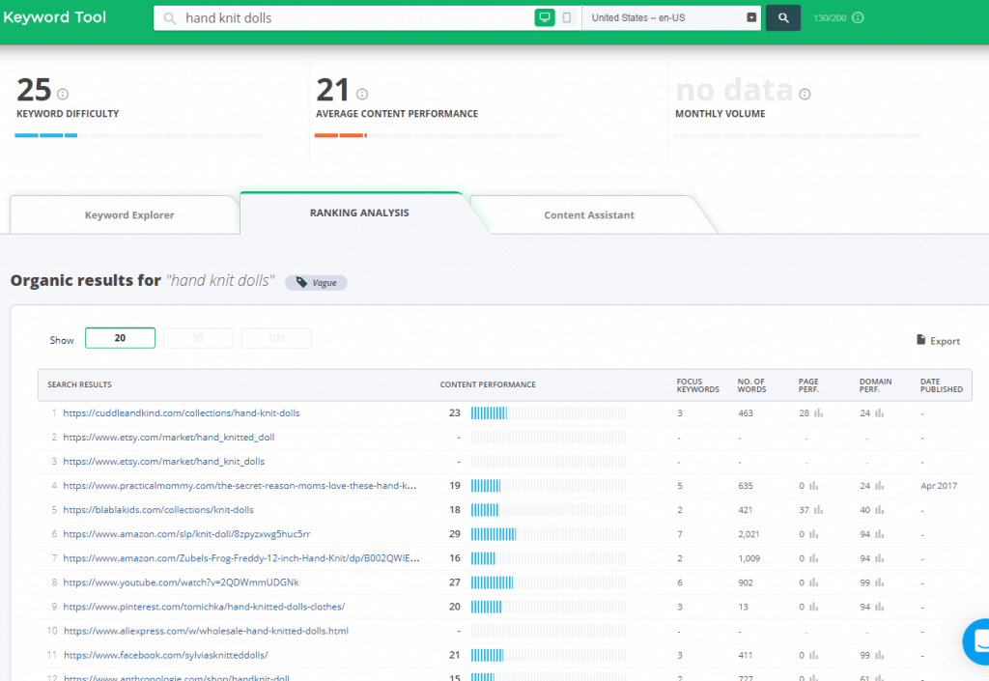The image size is (989, 681).
Task: Click page perf chart icon for practicalmommy row
Action: pos(813,486)
